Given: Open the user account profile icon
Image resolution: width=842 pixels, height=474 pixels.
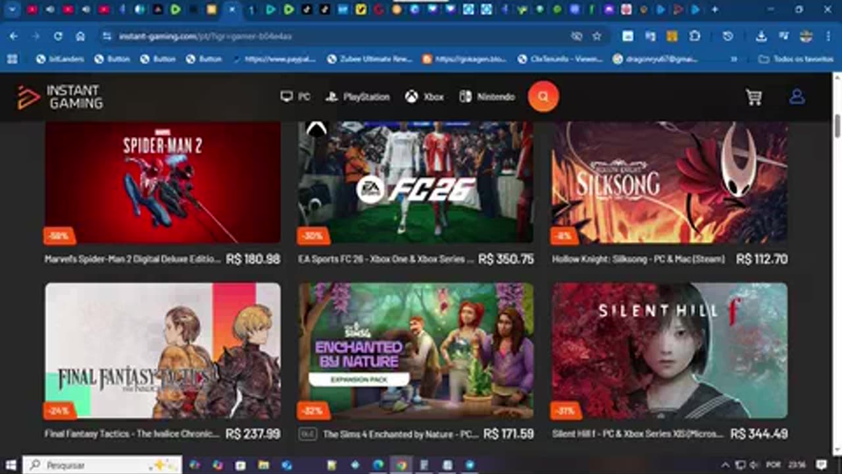Looking at the screenshot, I should coord(797,97).
